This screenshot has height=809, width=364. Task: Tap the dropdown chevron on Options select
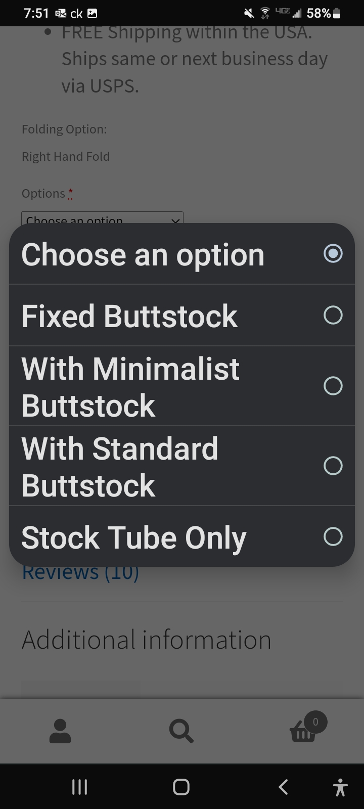tap(175, 219)
